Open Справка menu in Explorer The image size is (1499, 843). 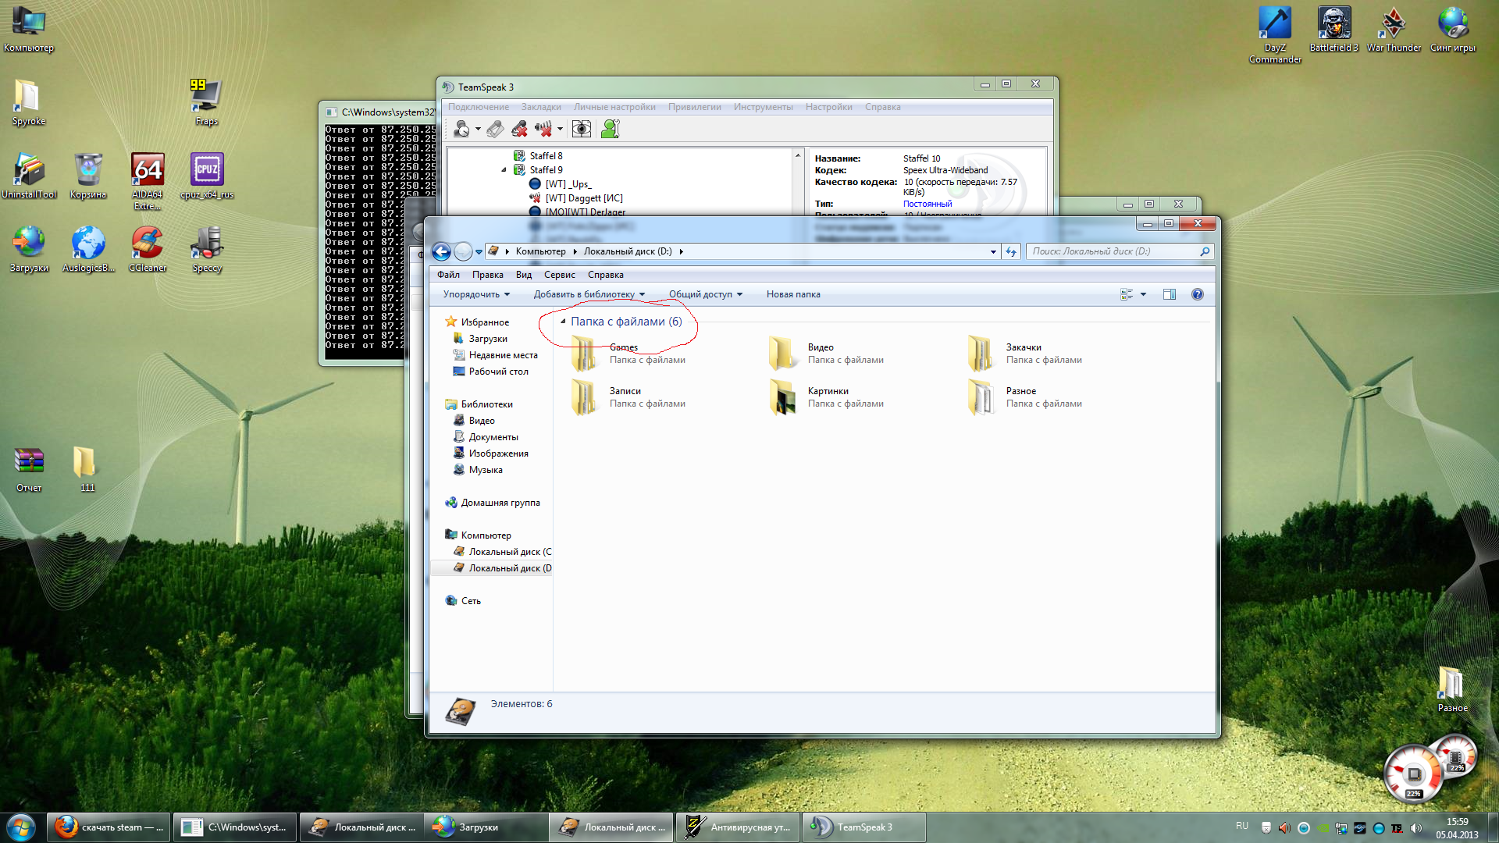tap(606, 275)
